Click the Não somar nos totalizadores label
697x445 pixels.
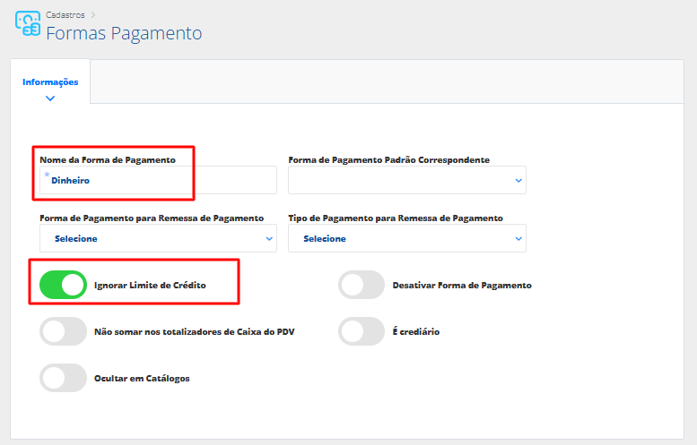(x=195, y=331)
